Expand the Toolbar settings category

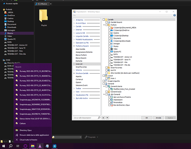tap(74, 89)
